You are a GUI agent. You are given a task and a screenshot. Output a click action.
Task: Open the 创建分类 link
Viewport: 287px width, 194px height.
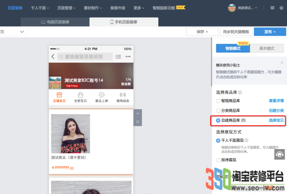[276, 111]
